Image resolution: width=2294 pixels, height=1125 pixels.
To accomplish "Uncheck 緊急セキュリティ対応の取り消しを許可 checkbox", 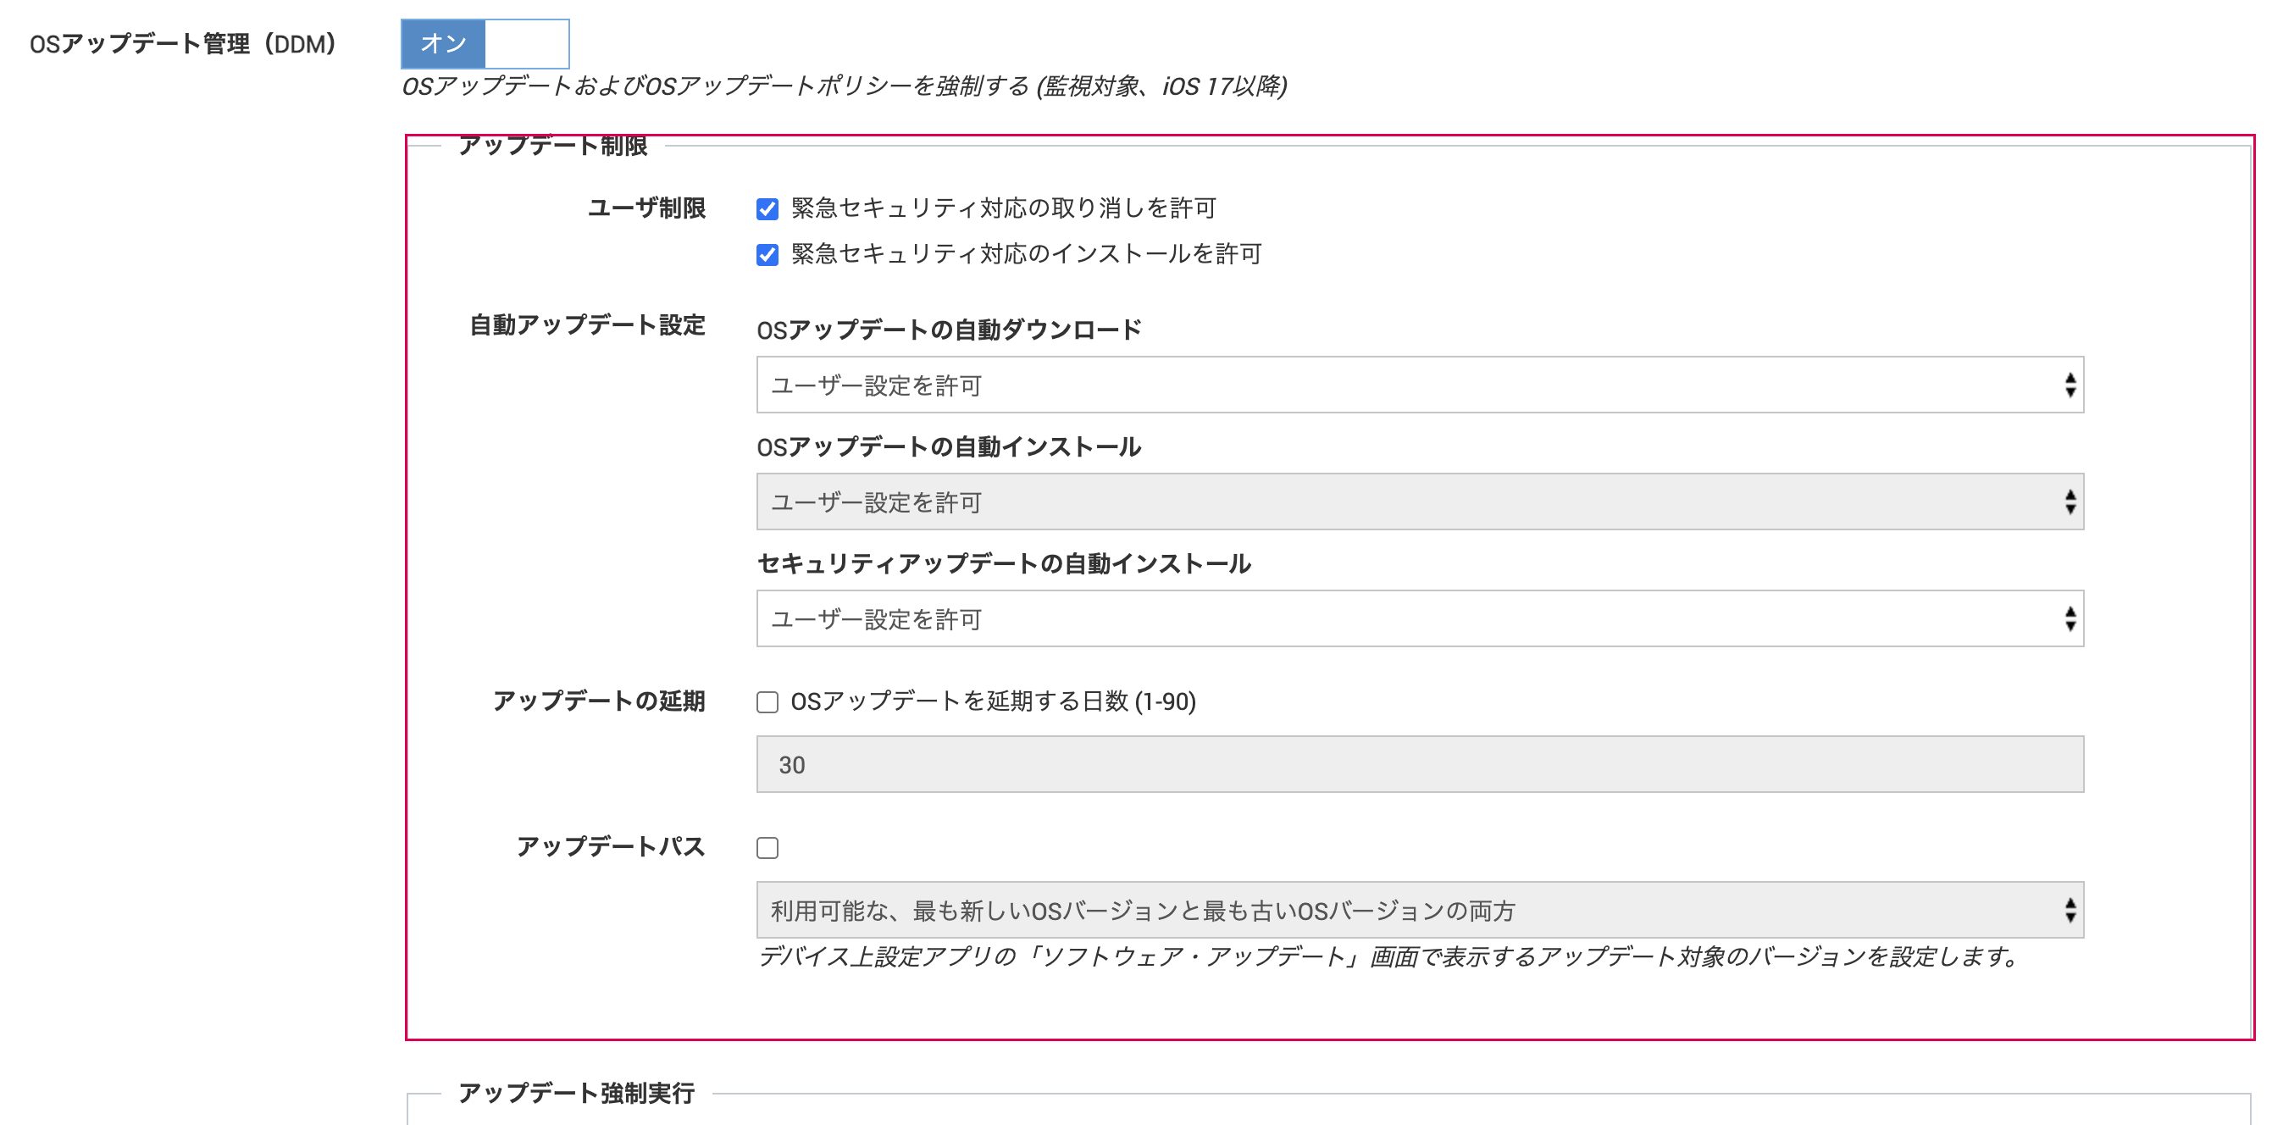I will [767, 209].
